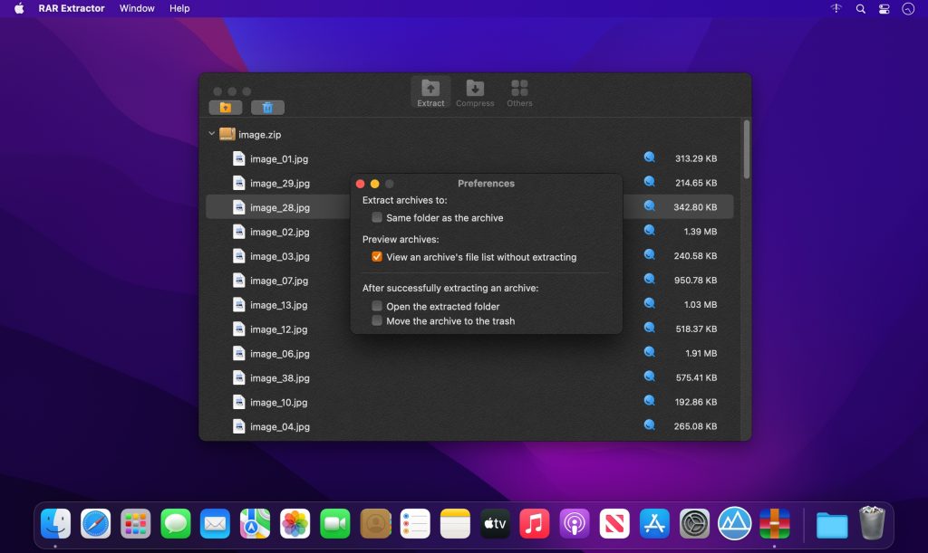Open the Window menu
The width and height of the screenshot is (928, 553).
pos(137,8)
